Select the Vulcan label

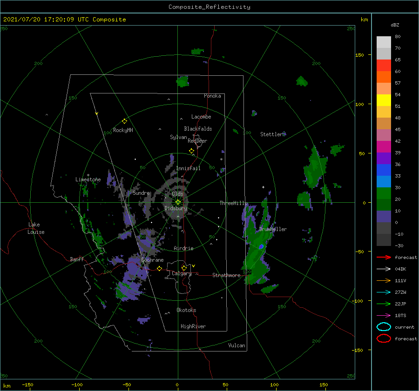[x=237, y=345]
